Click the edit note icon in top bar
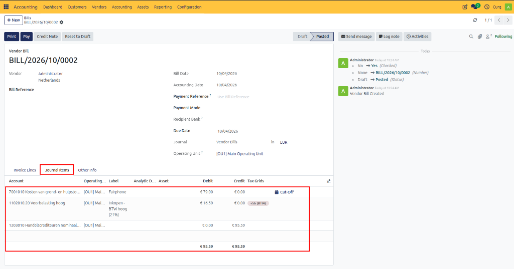The image size is (514, 269). tap(465, 7)
